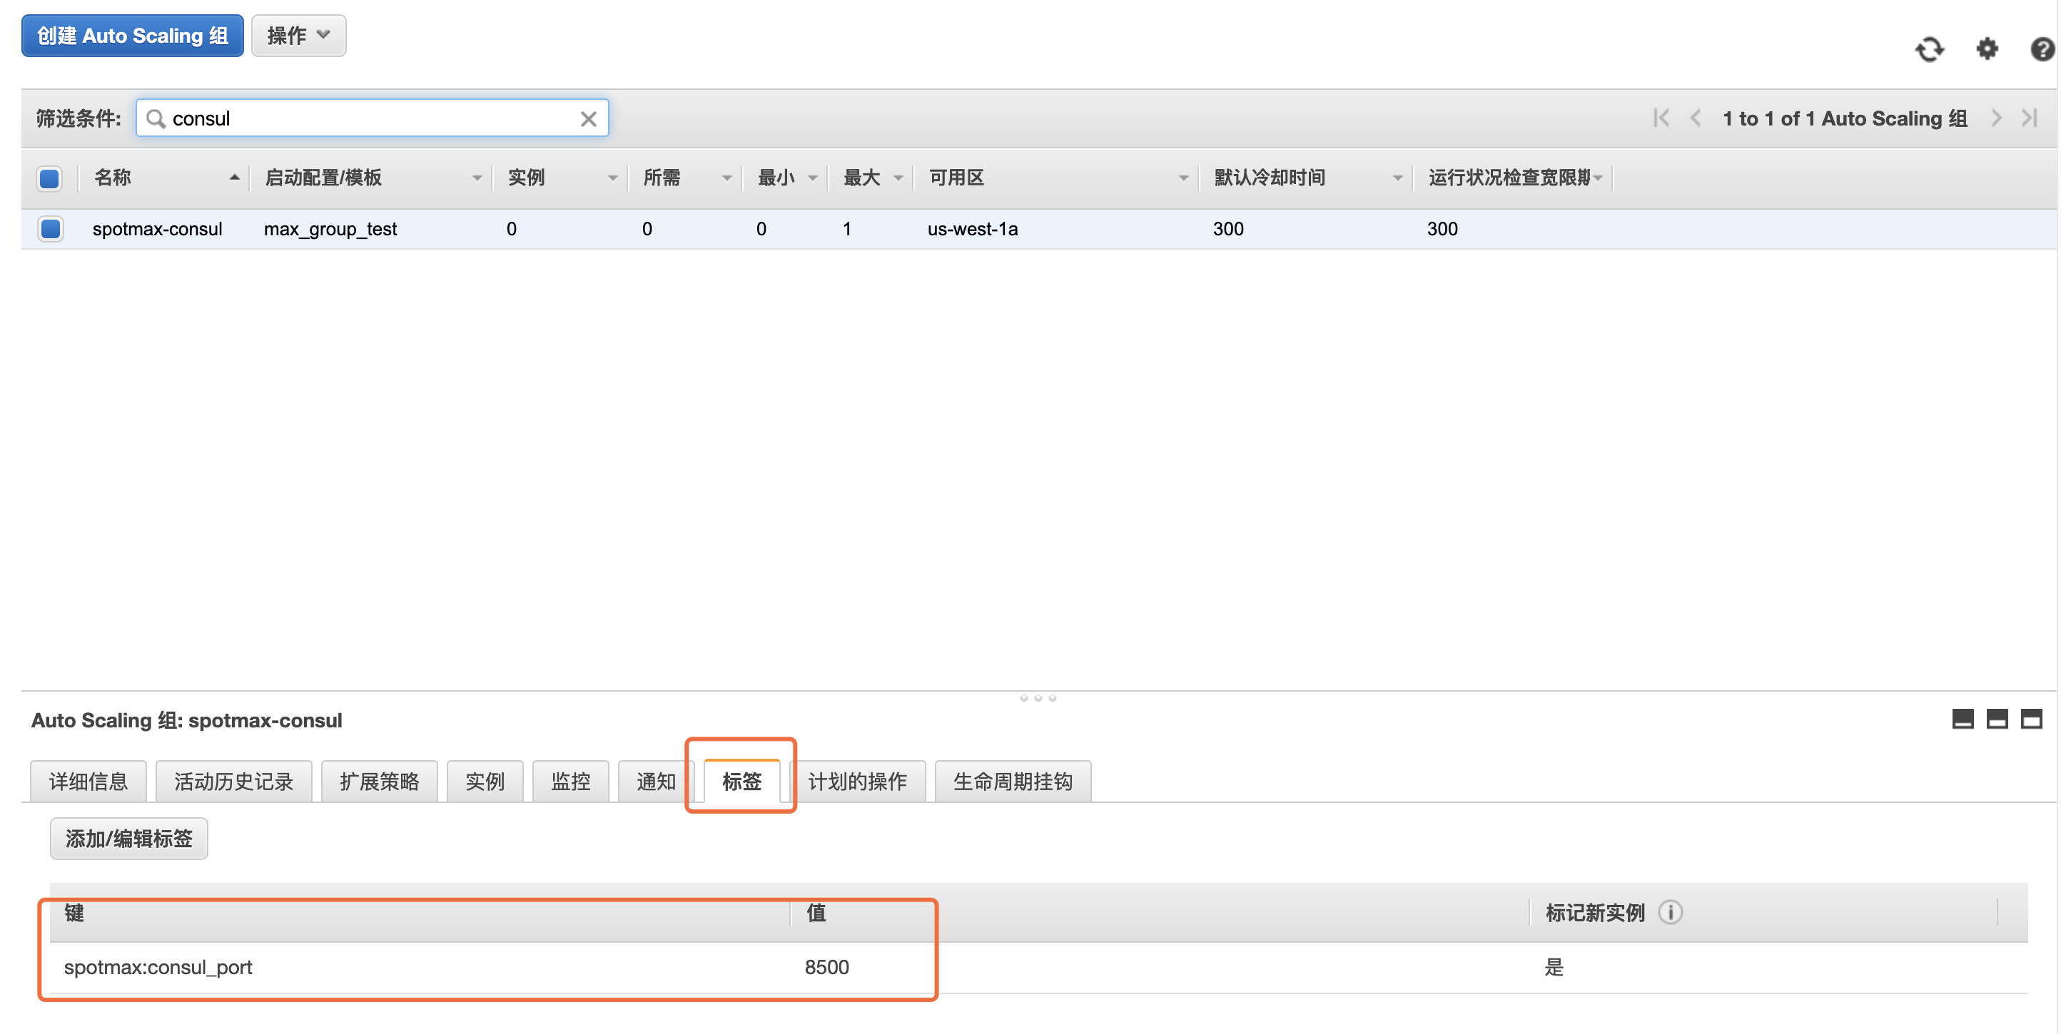The height and width of the screenshot is (1034, 2061).
Task: Select the 标签 tab
Action: click(x=741, y=782)
